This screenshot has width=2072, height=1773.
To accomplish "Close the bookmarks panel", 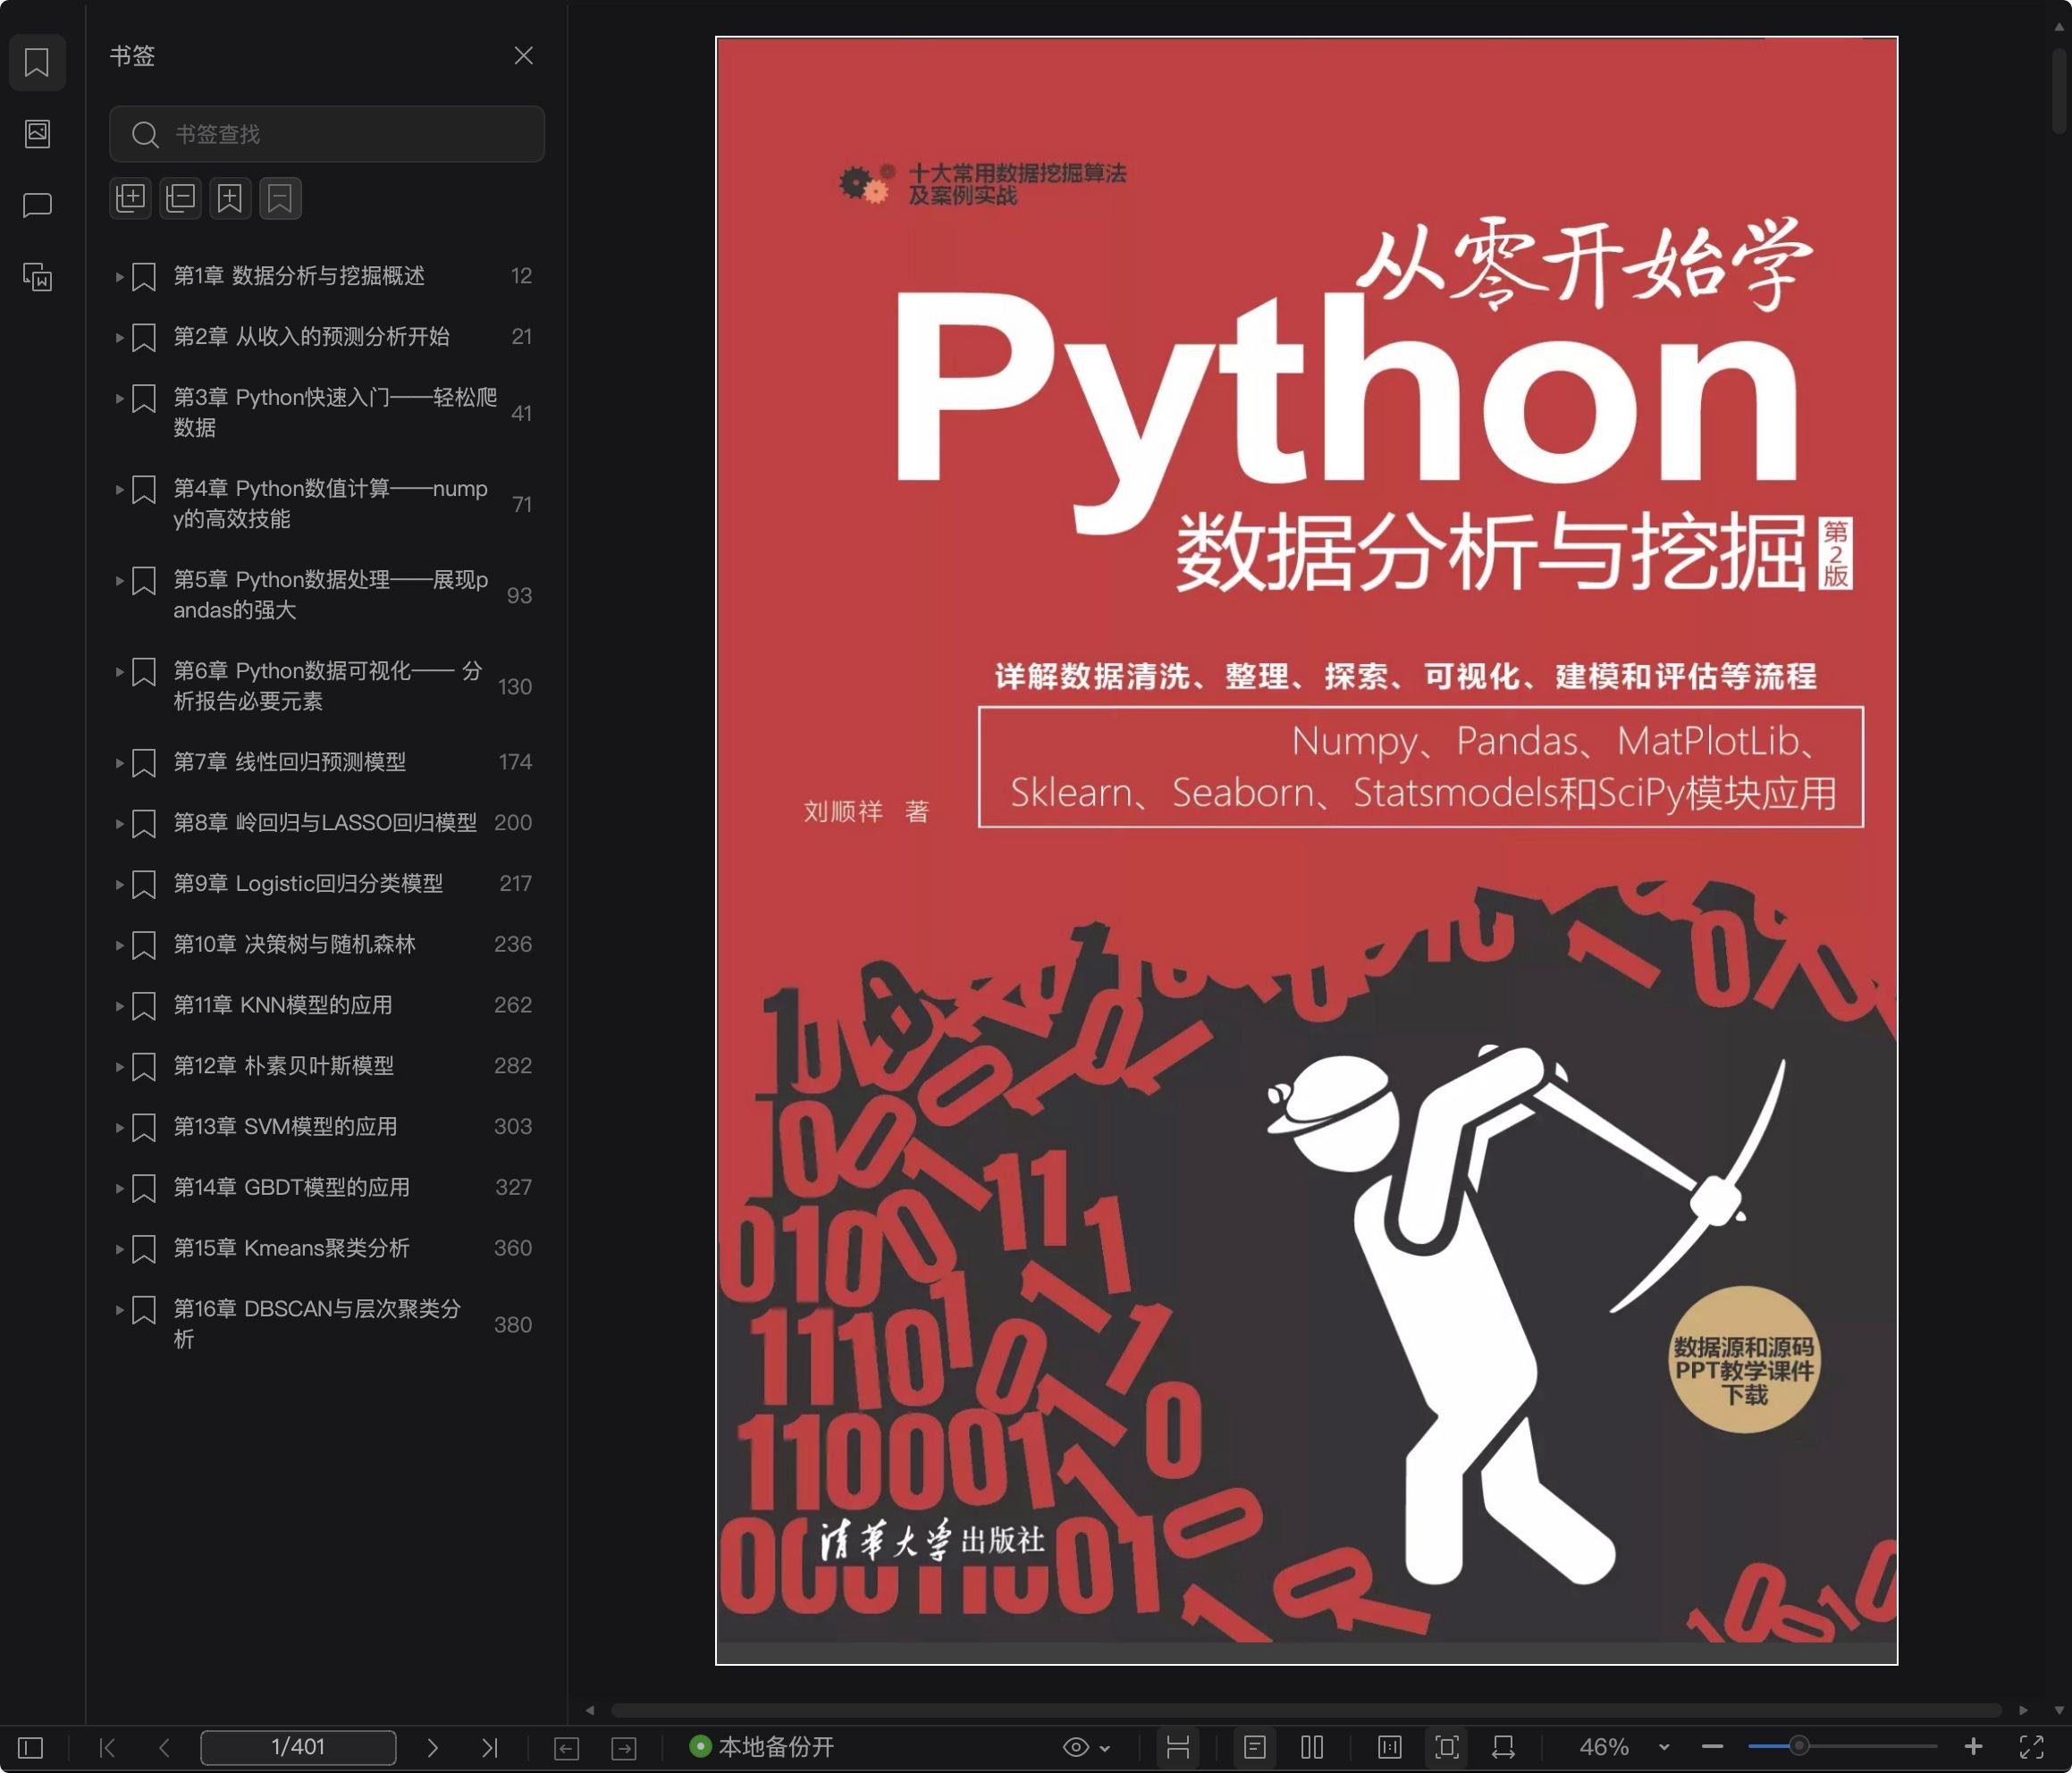I will [523, 56].
